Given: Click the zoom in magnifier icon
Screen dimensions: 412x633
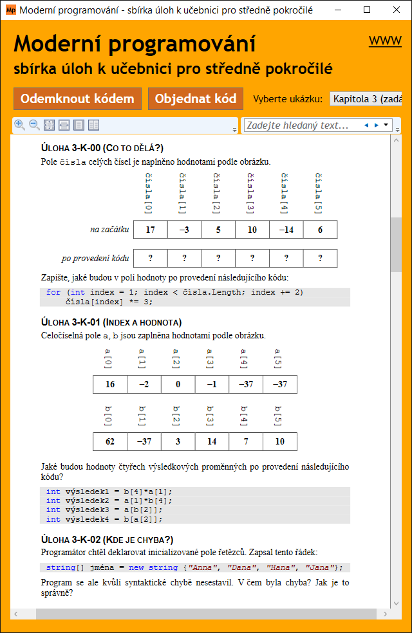Looking at the screenshot, I should tap(19, 125).
